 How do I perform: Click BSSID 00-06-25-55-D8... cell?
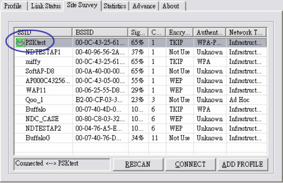pos(100,90)
